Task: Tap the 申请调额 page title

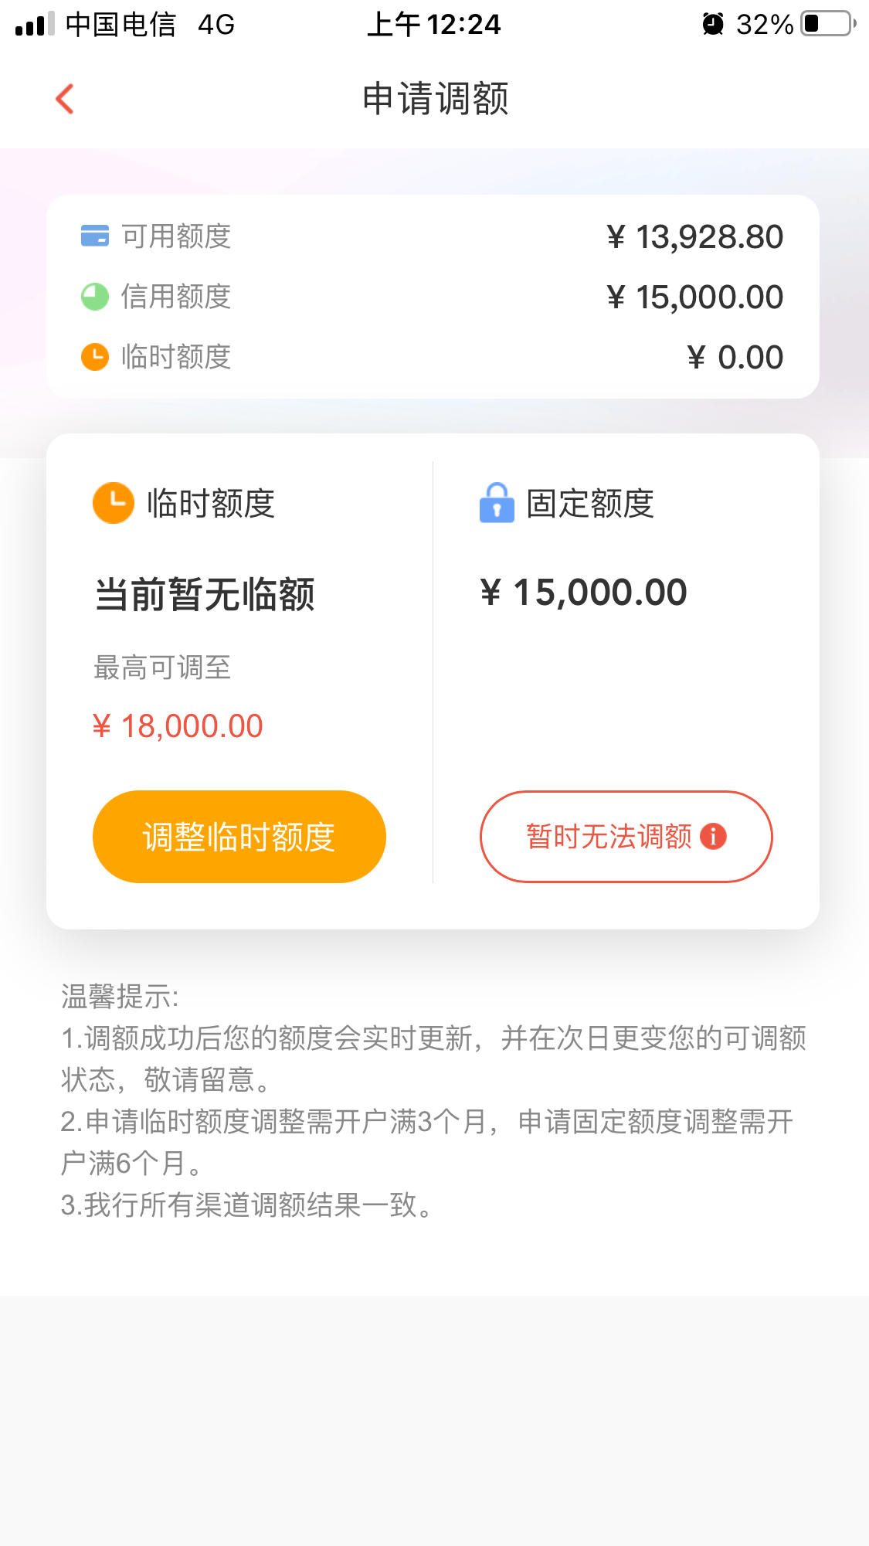Action: (x=436, y=99)
